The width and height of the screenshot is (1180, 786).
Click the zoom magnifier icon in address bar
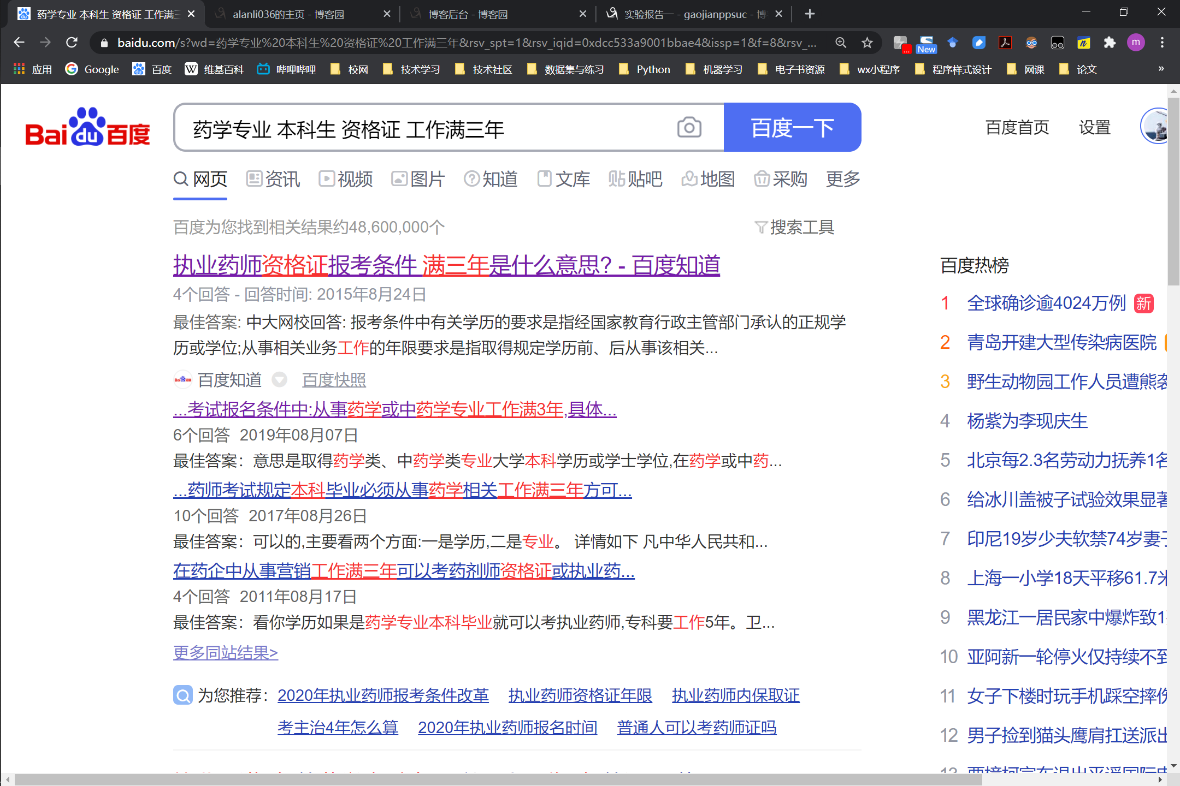pyautogui.click(x=841, y=43)
